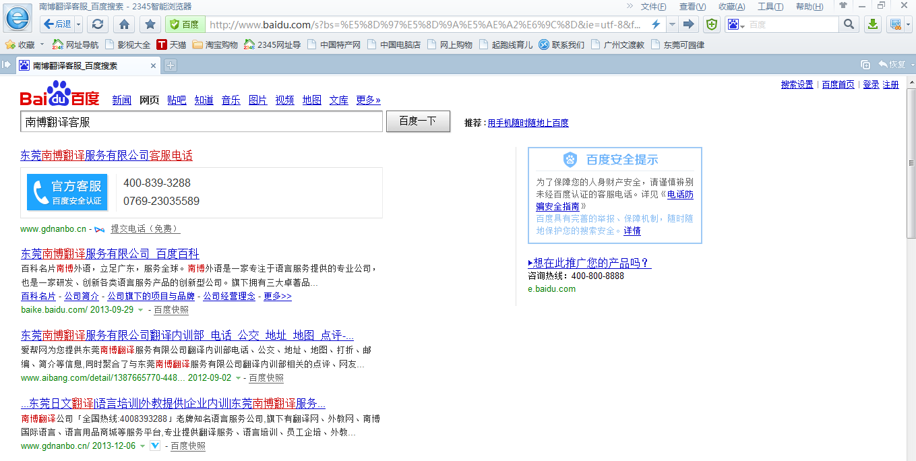The image size is (916, 461).
Task: Open 搜索设置 link
Action: click(797, 84)
